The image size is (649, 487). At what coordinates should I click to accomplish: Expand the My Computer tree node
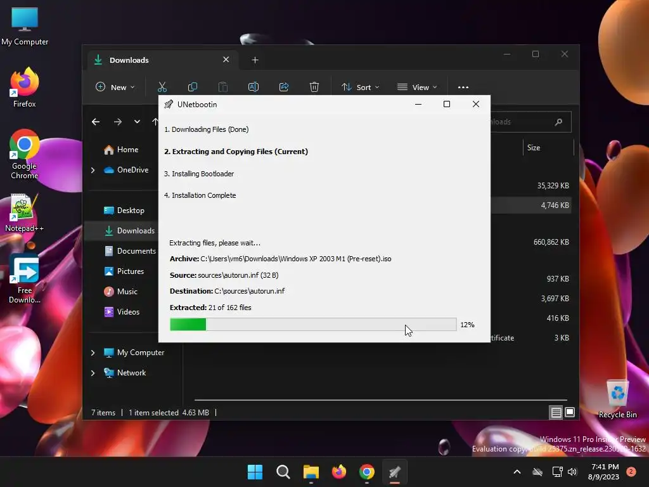point(93,353)
